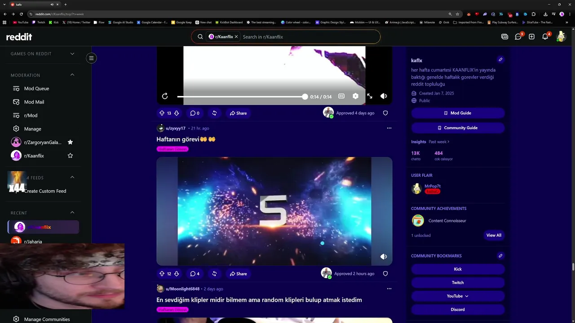
Task: Create a new Reddit post
Action: [x=531, y=37]
